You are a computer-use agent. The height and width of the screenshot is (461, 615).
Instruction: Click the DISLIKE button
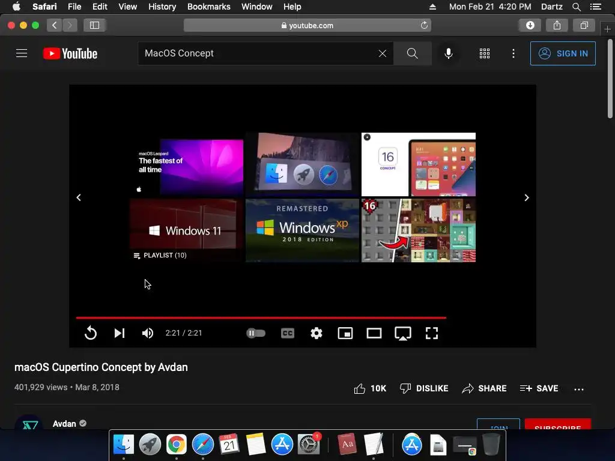point(424,388)
